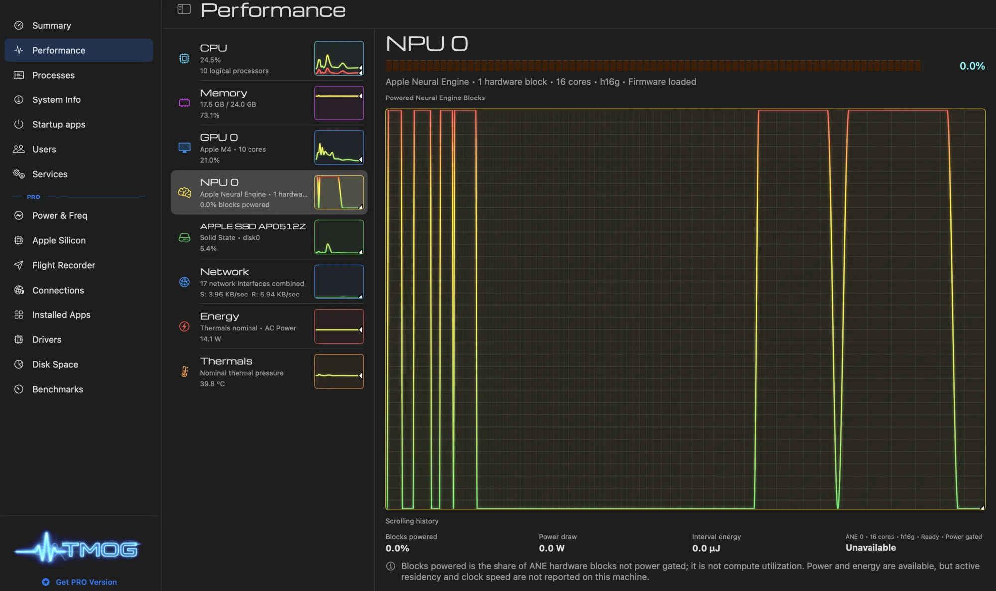Image resolution: width=996 pixels, height=591 pixels.
Task: Click the Benchmarks clock icon
Action: point(19,389)
